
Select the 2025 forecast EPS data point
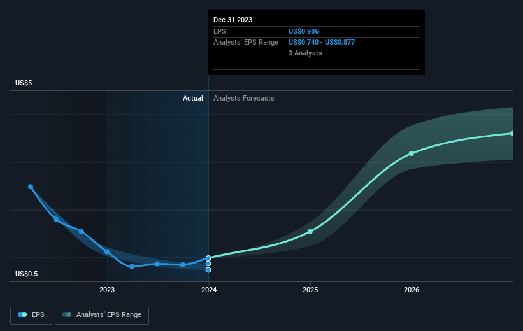tap(310, 232)
